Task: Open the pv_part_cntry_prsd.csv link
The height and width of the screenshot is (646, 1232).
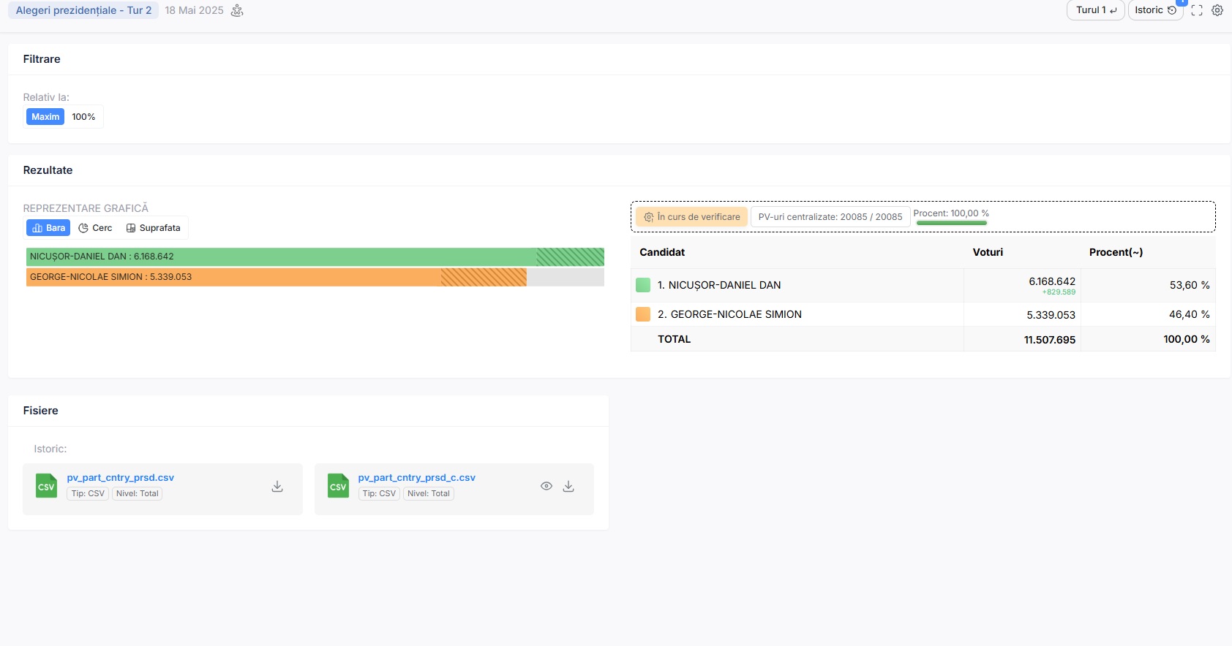Action: tap(121, 478)
